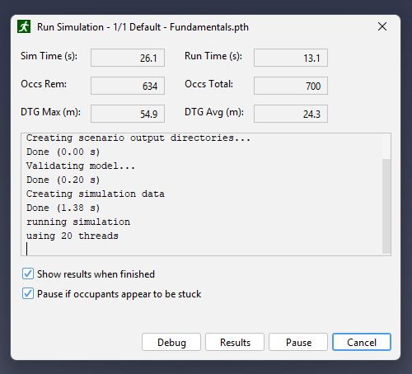Click the Occs Total field showing 700
Viewport: 412px width, 374px height.
[291, 86]
